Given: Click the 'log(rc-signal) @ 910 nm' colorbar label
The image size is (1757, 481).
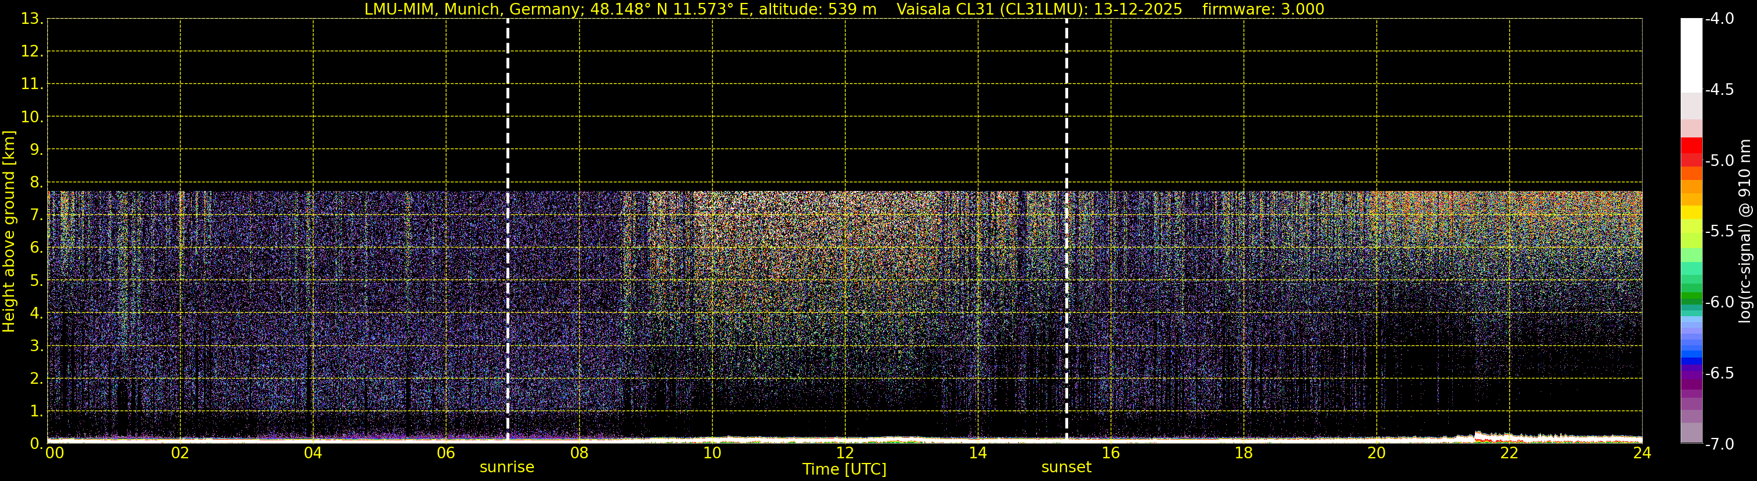Looking at the screenshot, I should [x=1745, y=232].
